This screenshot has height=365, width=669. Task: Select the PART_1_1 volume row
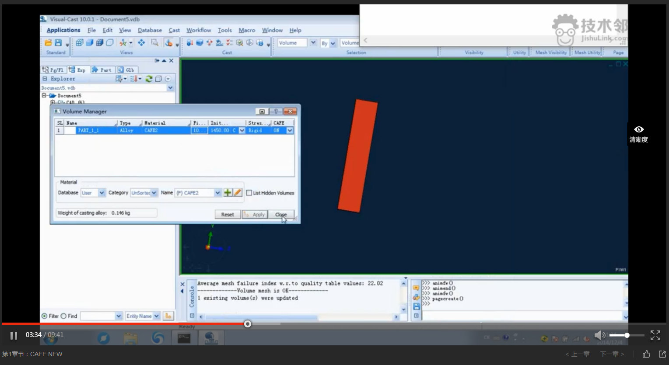coord(174,130)
